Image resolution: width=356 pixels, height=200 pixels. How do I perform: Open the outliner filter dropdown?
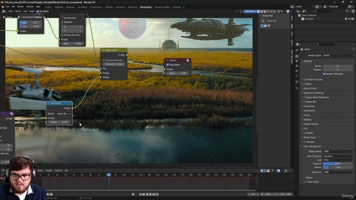[x=348, y=11]
